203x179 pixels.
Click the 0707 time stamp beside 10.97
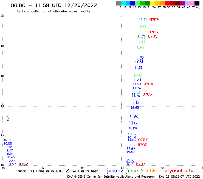[x=142, y=145]
